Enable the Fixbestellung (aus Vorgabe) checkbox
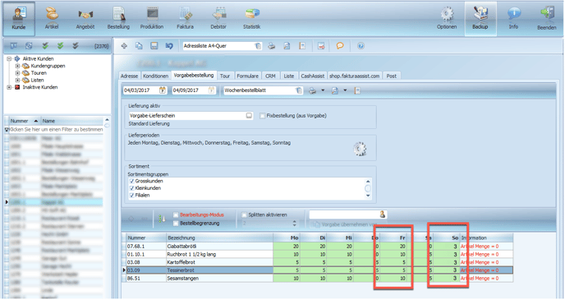 point(262,116)
